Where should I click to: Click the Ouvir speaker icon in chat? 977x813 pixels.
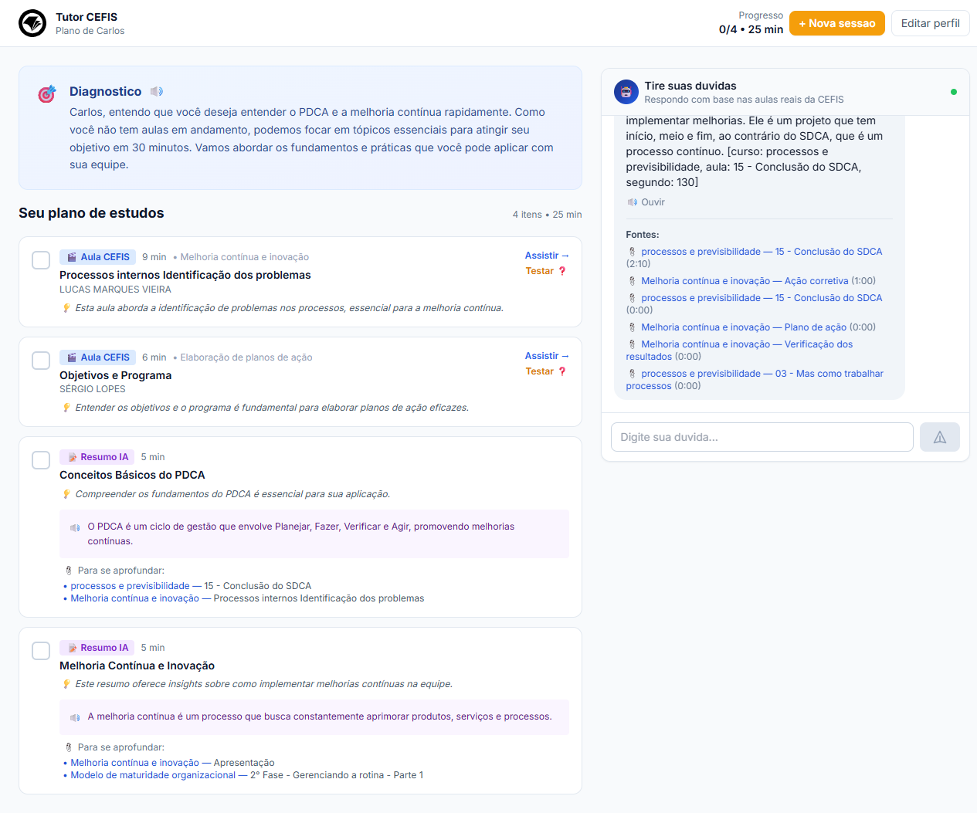633,202
